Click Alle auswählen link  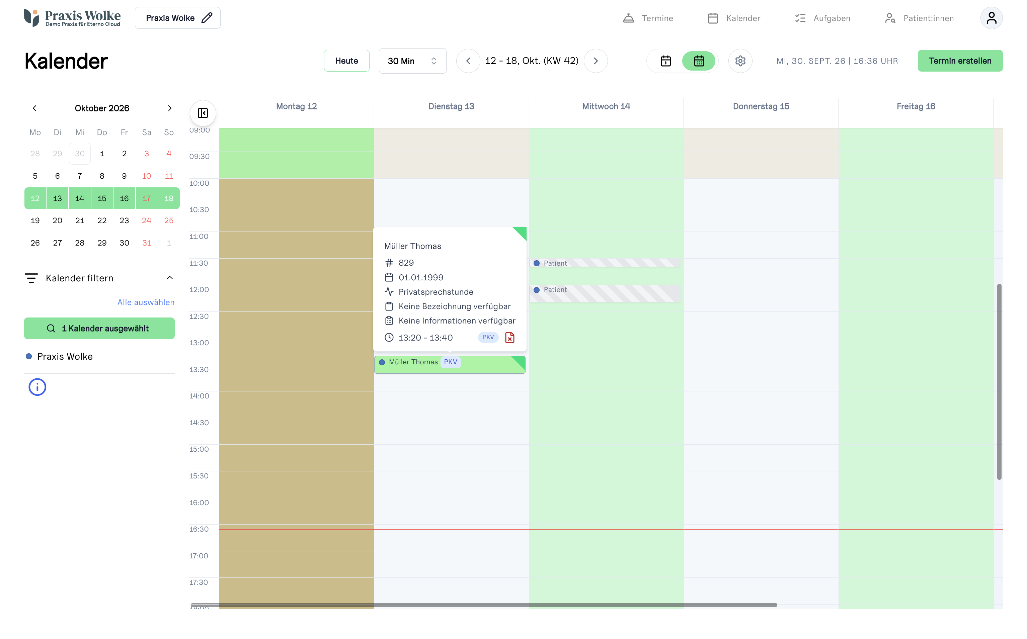click(x=146, y=302)
